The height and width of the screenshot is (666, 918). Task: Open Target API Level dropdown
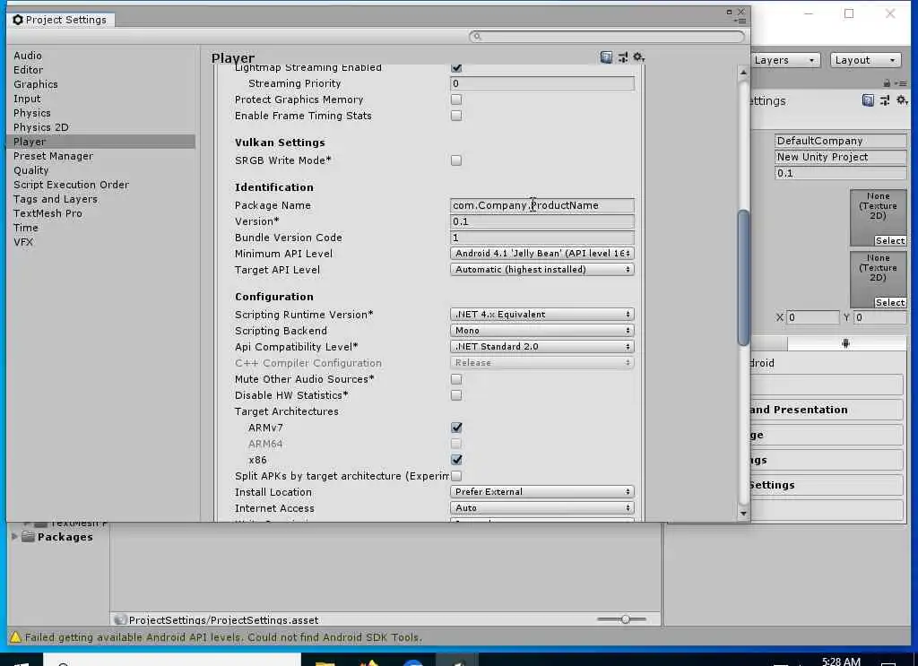542,270
